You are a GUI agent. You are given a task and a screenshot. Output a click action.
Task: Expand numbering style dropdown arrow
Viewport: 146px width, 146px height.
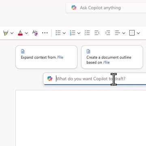[79, 33]
